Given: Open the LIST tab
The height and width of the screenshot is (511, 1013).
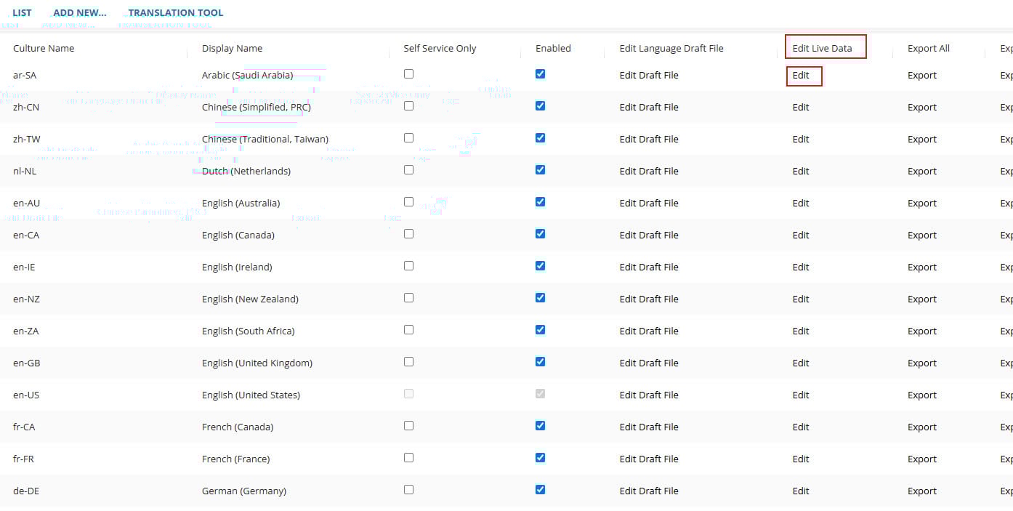Looking at the screenshot, I should pos(22,12).
